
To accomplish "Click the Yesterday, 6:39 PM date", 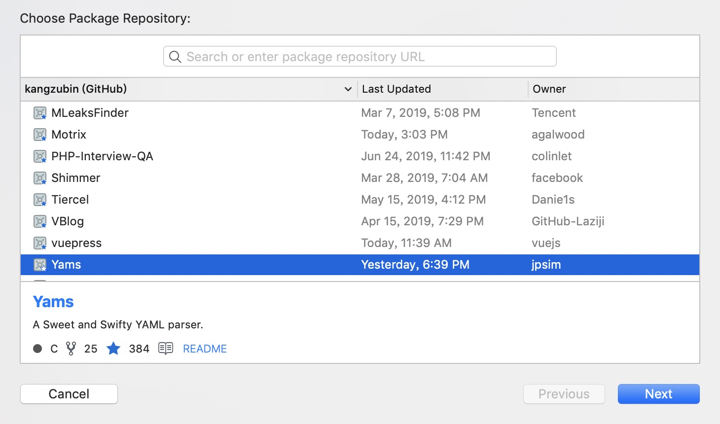I will point(415,265).
